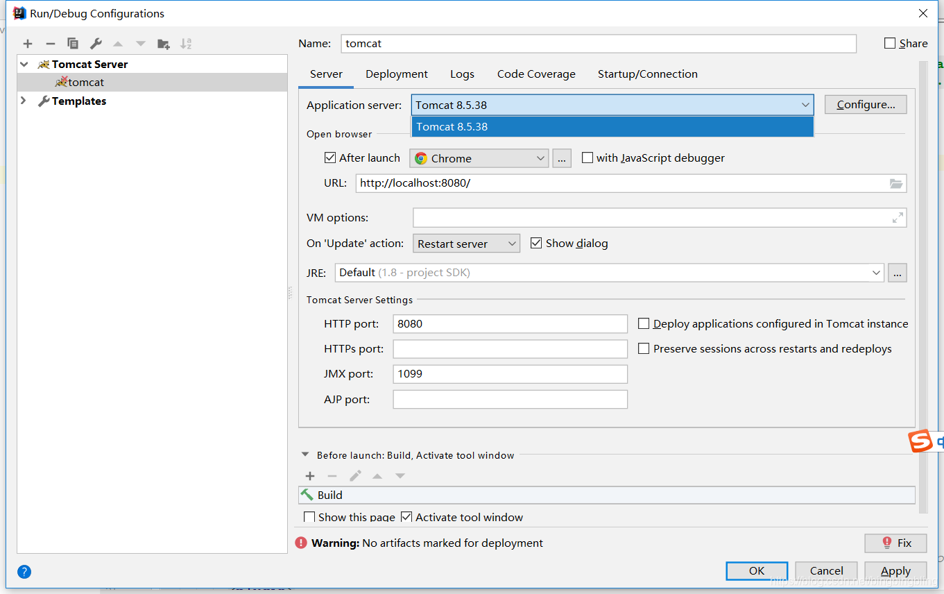Select the tomcat configuration in the tree

(152, 82)
